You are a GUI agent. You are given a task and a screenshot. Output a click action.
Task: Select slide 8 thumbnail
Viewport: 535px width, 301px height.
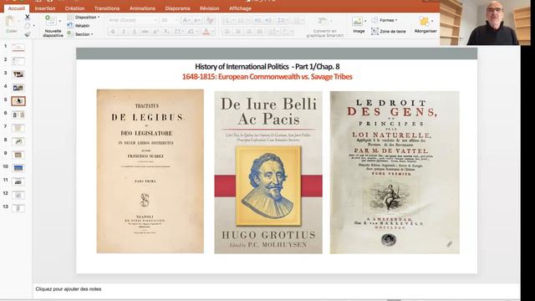click(x=18, y=141)
